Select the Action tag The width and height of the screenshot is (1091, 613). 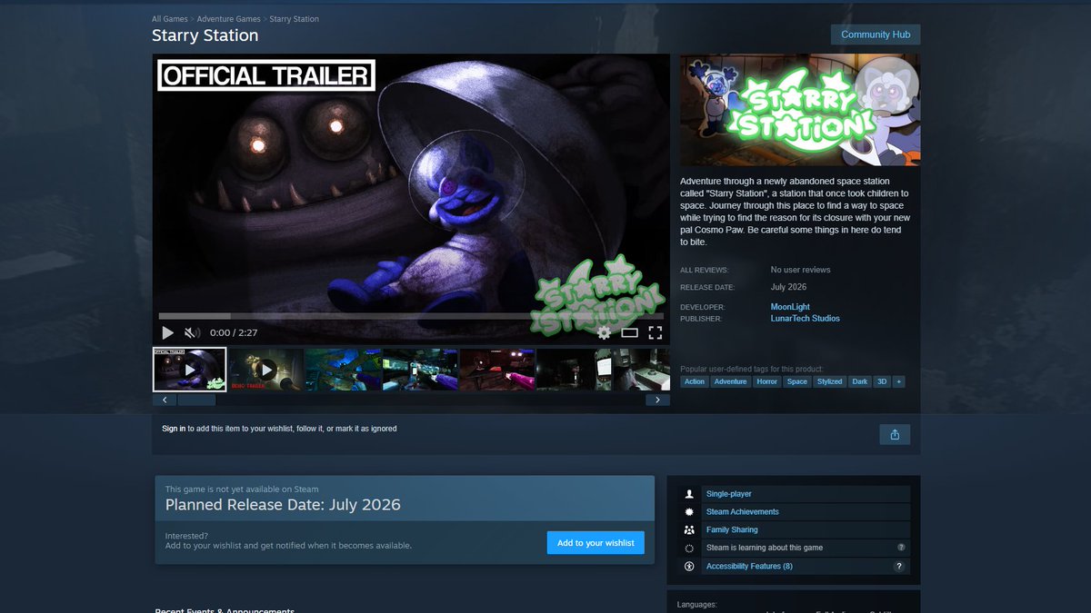(695, 381)
